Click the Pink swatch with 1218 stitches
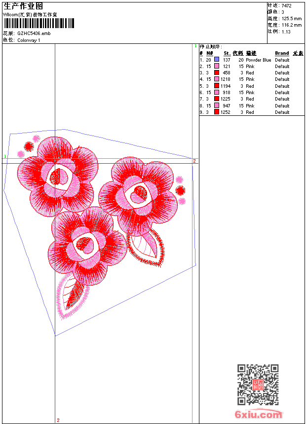306x424 pixels. click(x=216, y=79)
